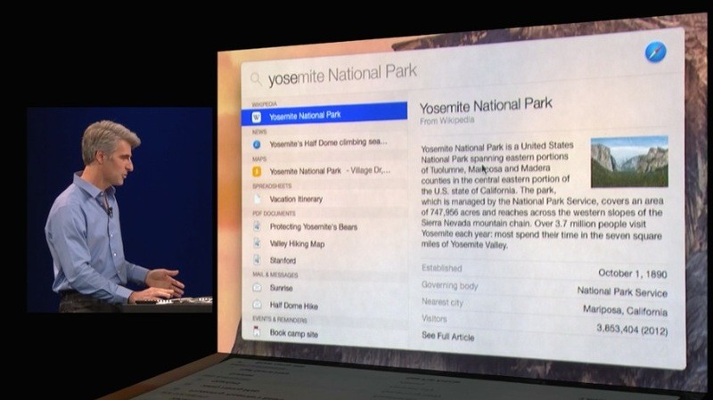Click the Spreadsheets section header

click(272, 186)
